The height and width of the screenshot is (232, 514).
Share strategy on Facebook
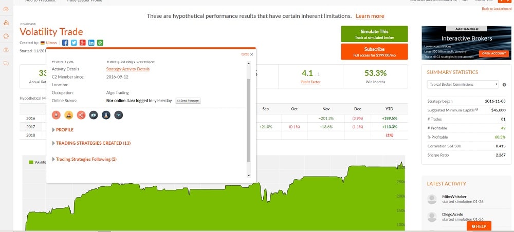click(65, 43)
